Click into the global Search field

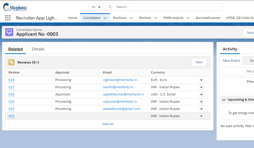coord(163,7)
